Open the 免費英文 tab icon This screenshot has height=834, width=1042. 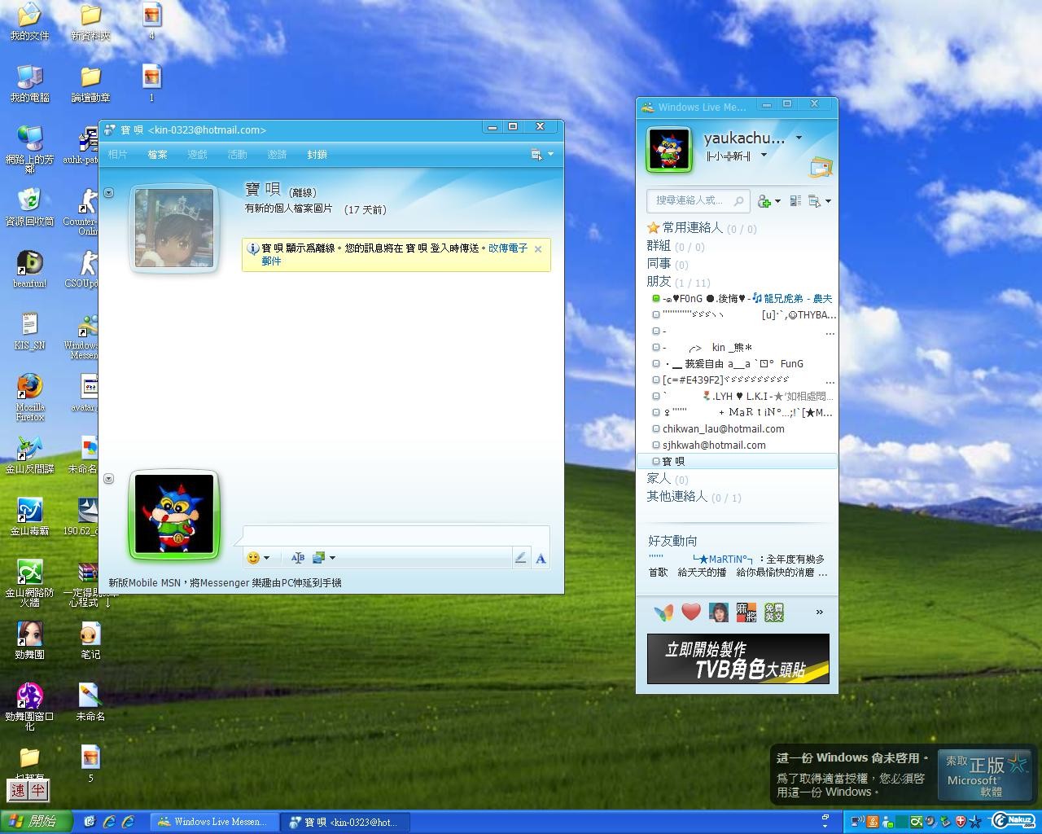click(x=774, y=612)
